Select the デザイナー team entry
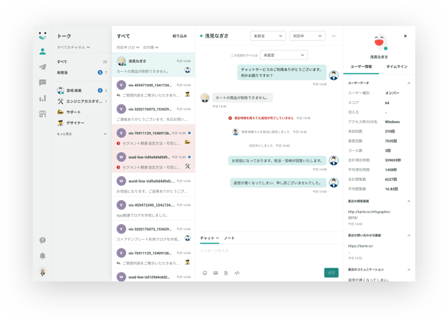The height and width of the screenshot is (321, 448). (82, 123)
